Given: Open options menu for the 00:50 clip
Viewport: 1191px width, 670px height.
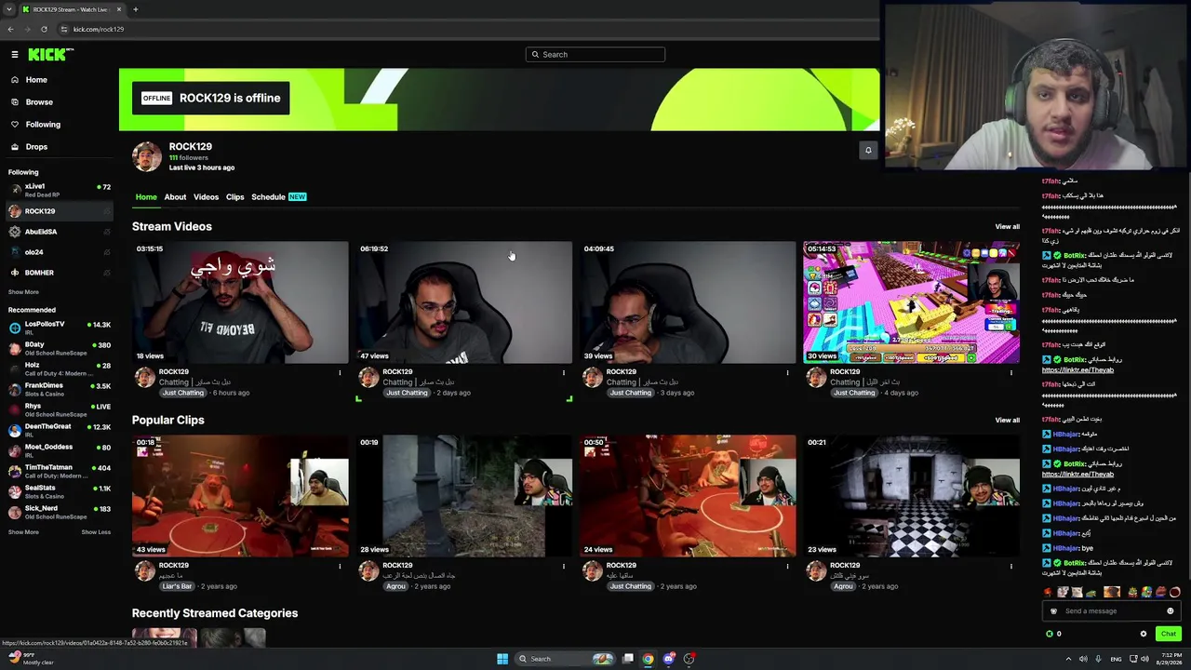Looking at the screenshot, I should pos(787,567).
